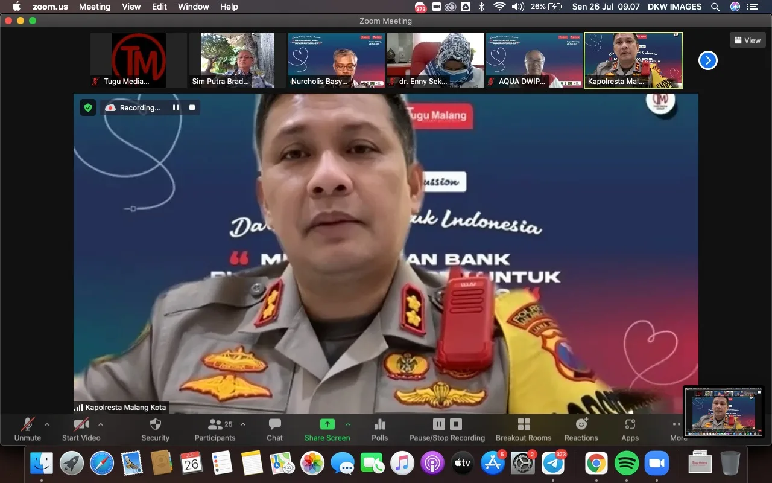This screenshot has width=772, height=483.
Task: Stop the recording in the Recording indicator
Action: pos(192,107)
